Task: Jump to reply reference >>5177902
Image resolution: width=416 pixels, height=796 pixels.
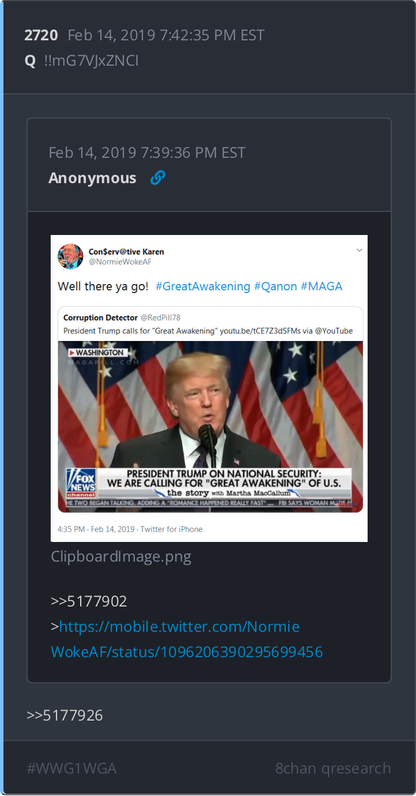Action: click(89, 601)
